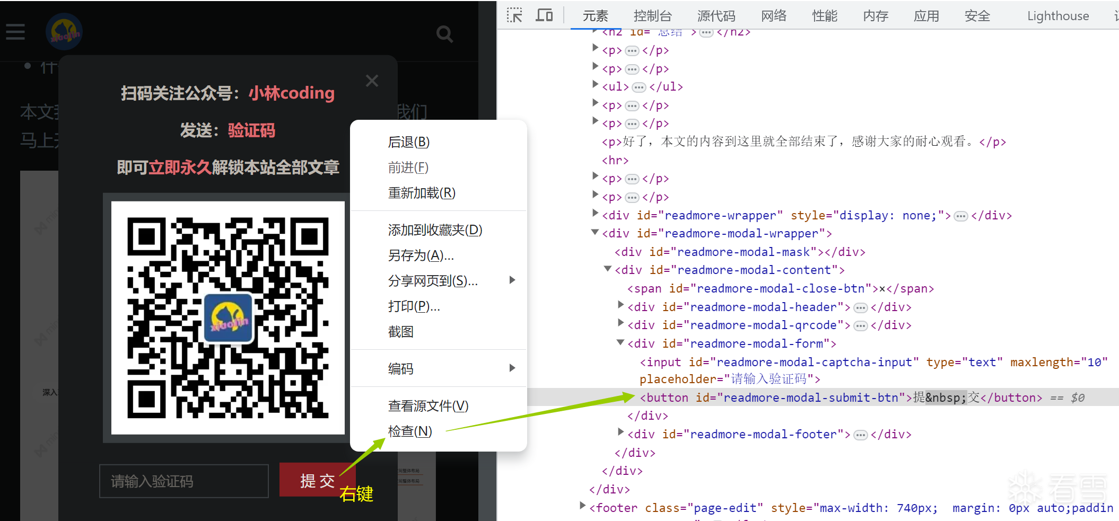Select 添加到收藏夹(D) from the context menu
The height and width of the screenshot is (521, 1119).
click(435, 230)
